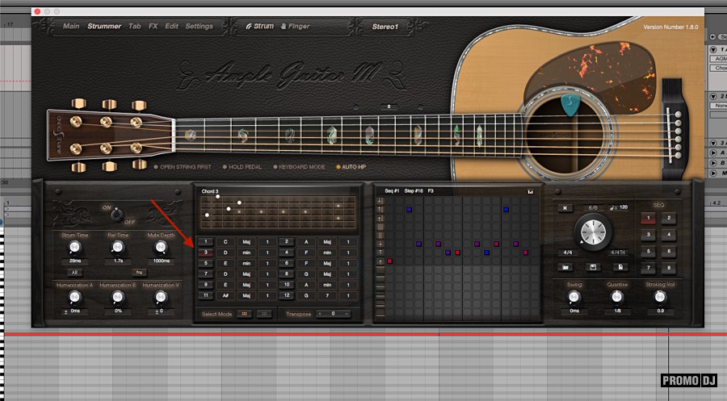Click the Strum Time knob
The height and width of the screenshot is (401, 727).
[75, 247]
